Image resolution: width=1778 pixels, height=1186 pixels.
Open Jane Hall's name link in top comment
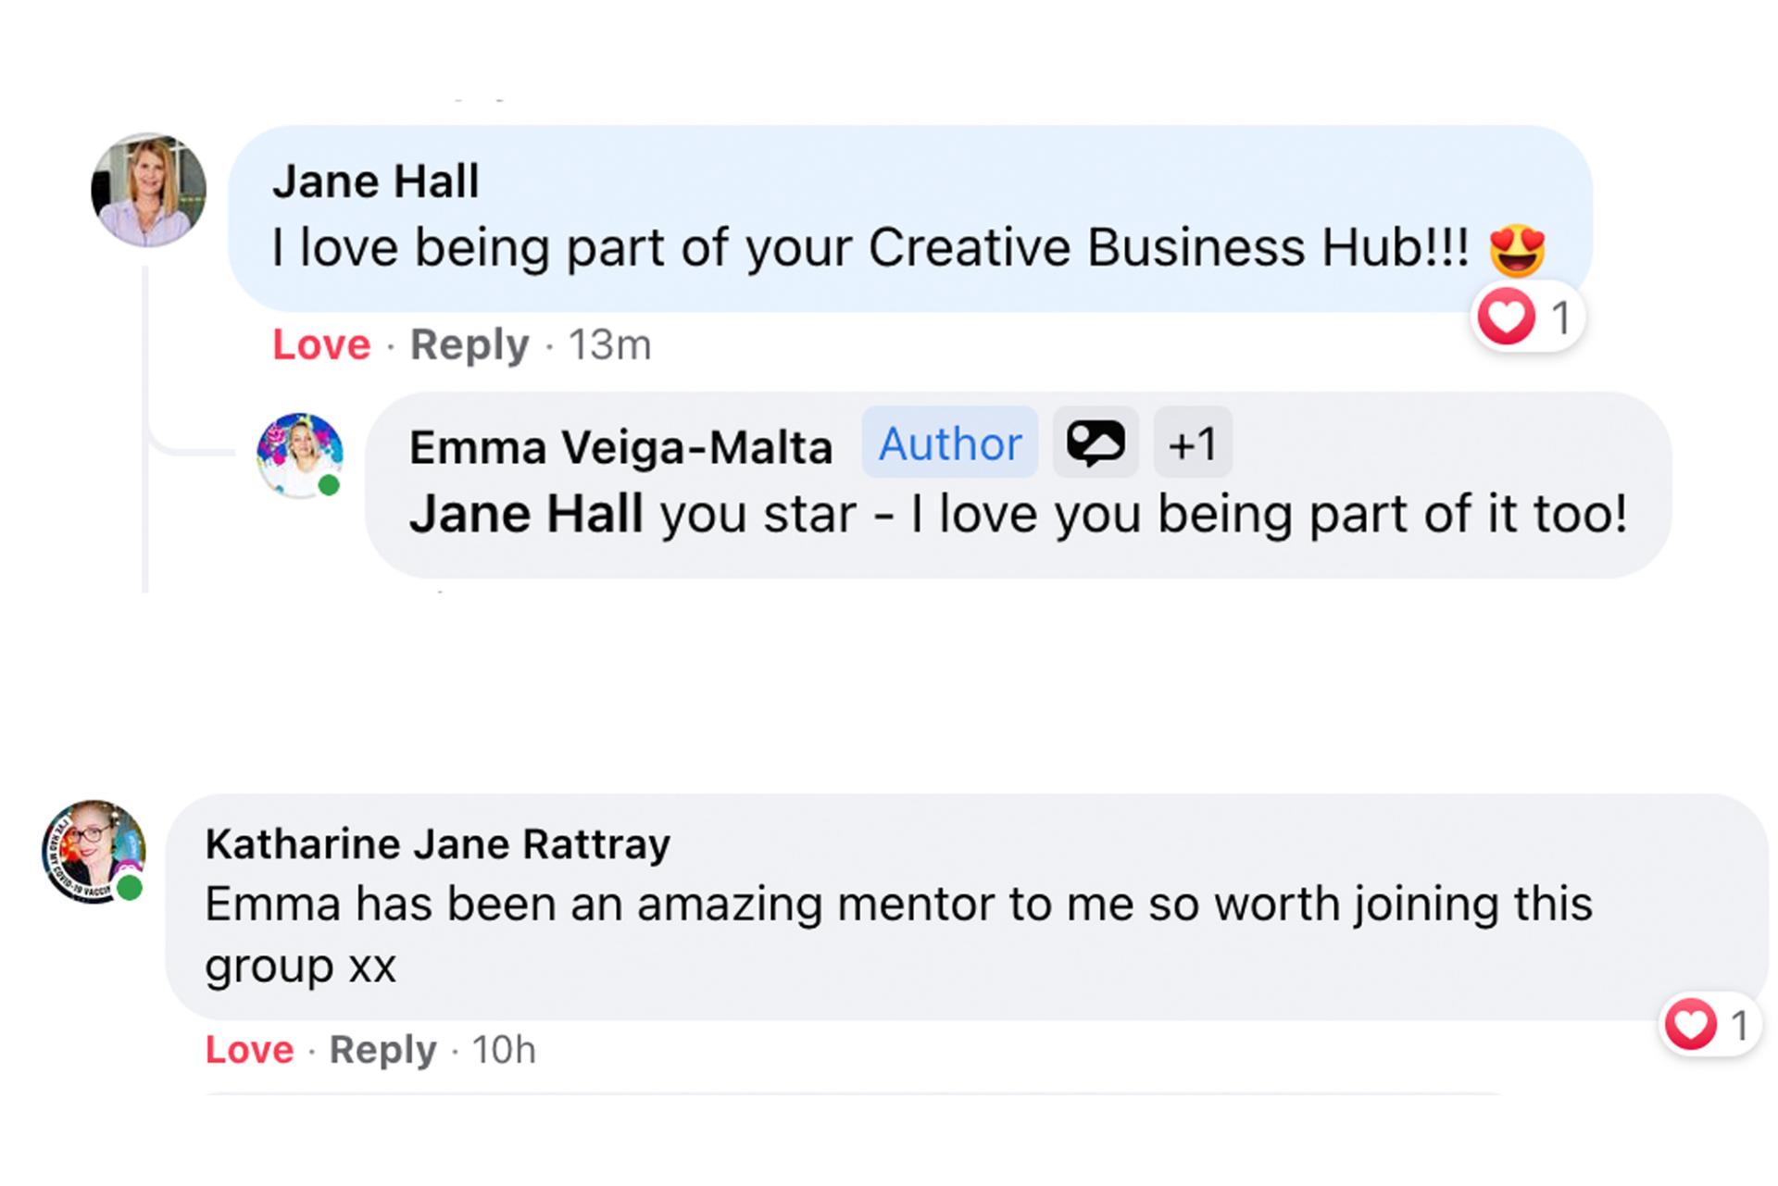pos(376,181)
